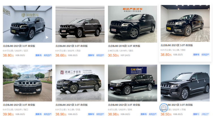Open the Jinan BJ90 car photo
Viewport: 213px width, 119px height.
click(185, 83)
